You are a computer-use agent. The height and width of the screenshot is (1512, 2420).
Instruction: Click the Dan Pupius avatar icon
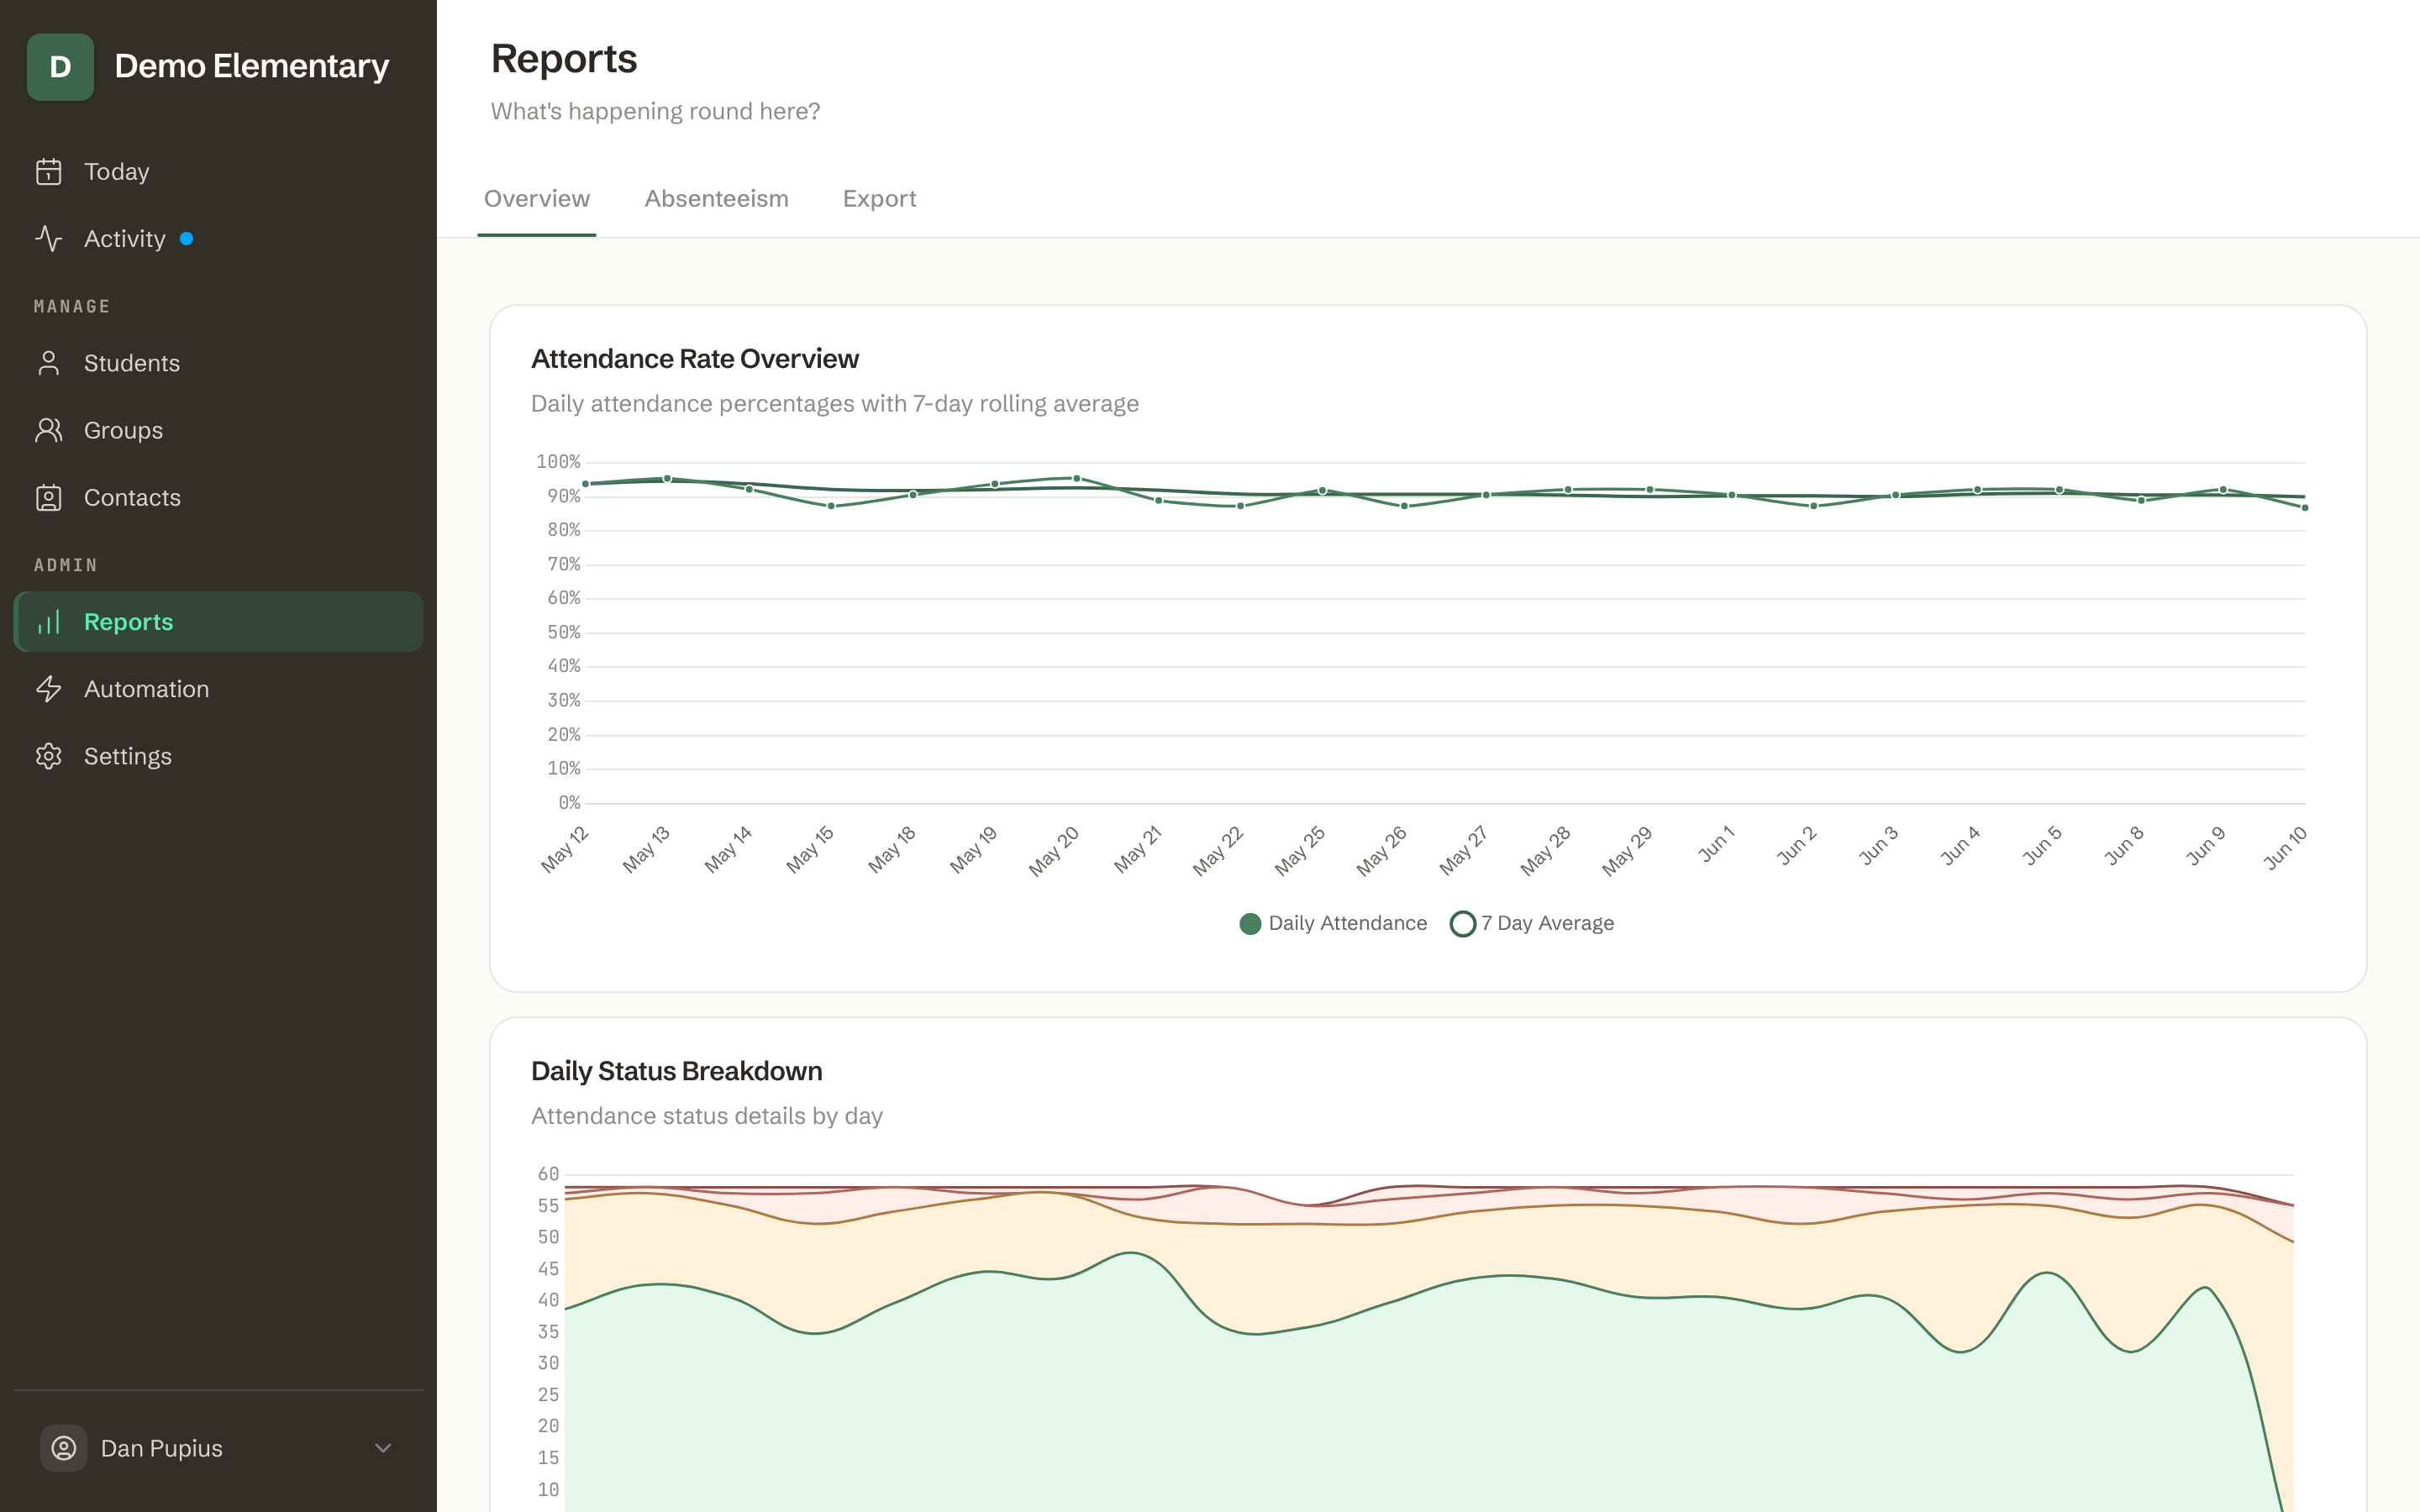64,1448
